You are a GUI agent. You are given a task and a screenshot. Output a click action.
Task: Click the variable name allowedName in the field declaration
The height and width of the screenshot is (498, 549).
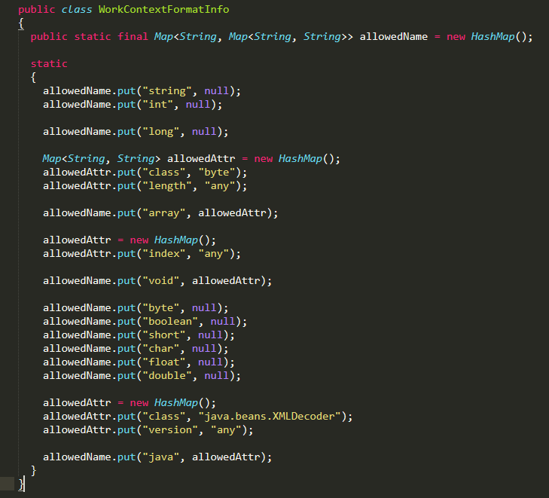pyautogui.click(x=394, y=36)
